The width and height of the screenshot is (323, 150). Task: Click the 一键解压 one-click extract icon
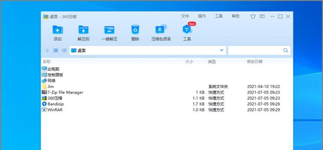click(x=109, y=30)
